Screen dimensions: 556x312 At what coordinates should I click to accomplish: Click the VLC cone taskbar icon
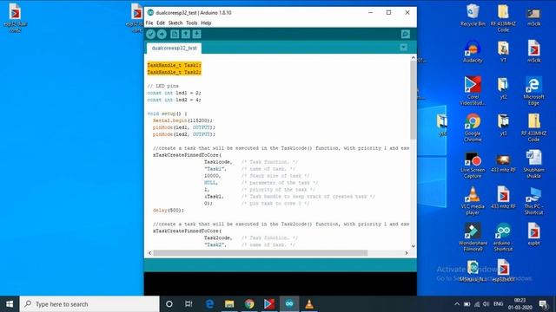[309, 304]
